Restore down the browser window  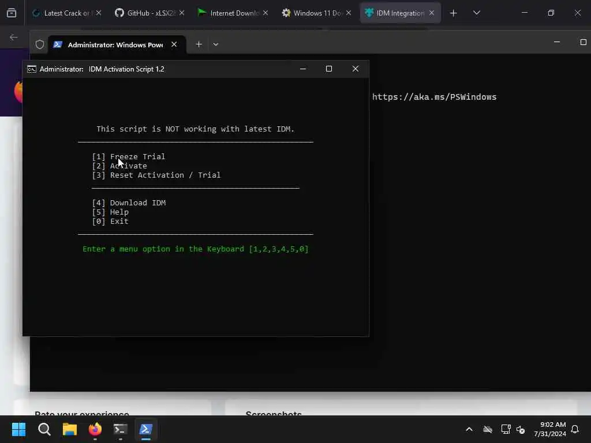tap(551, 13)
